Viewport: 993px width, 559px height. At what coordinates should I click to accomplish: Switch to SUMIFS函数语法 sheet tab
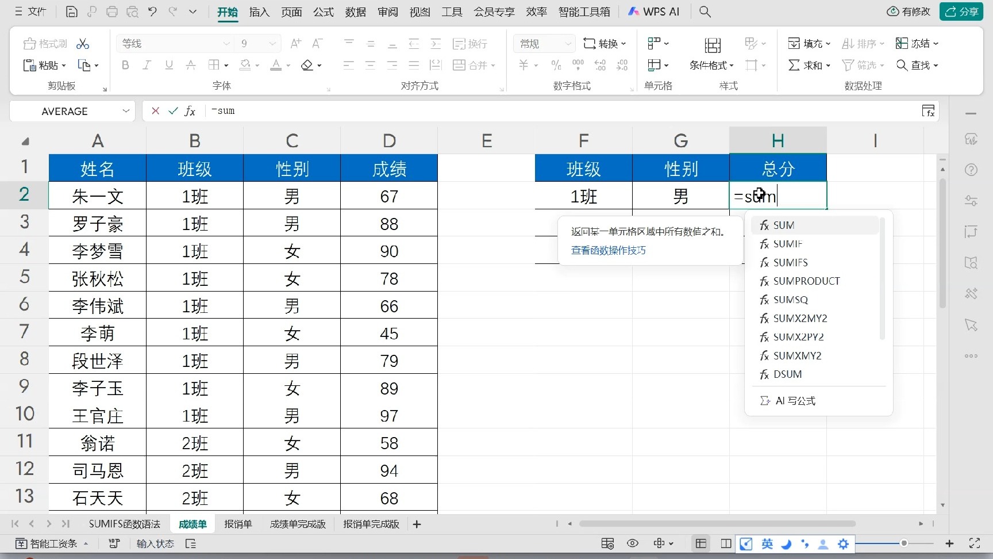pyautogui.click(x=125, y=524)
